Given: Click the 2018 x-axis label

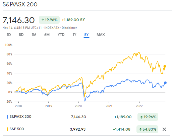Looking at the screenshot, I should coord(18,106).
